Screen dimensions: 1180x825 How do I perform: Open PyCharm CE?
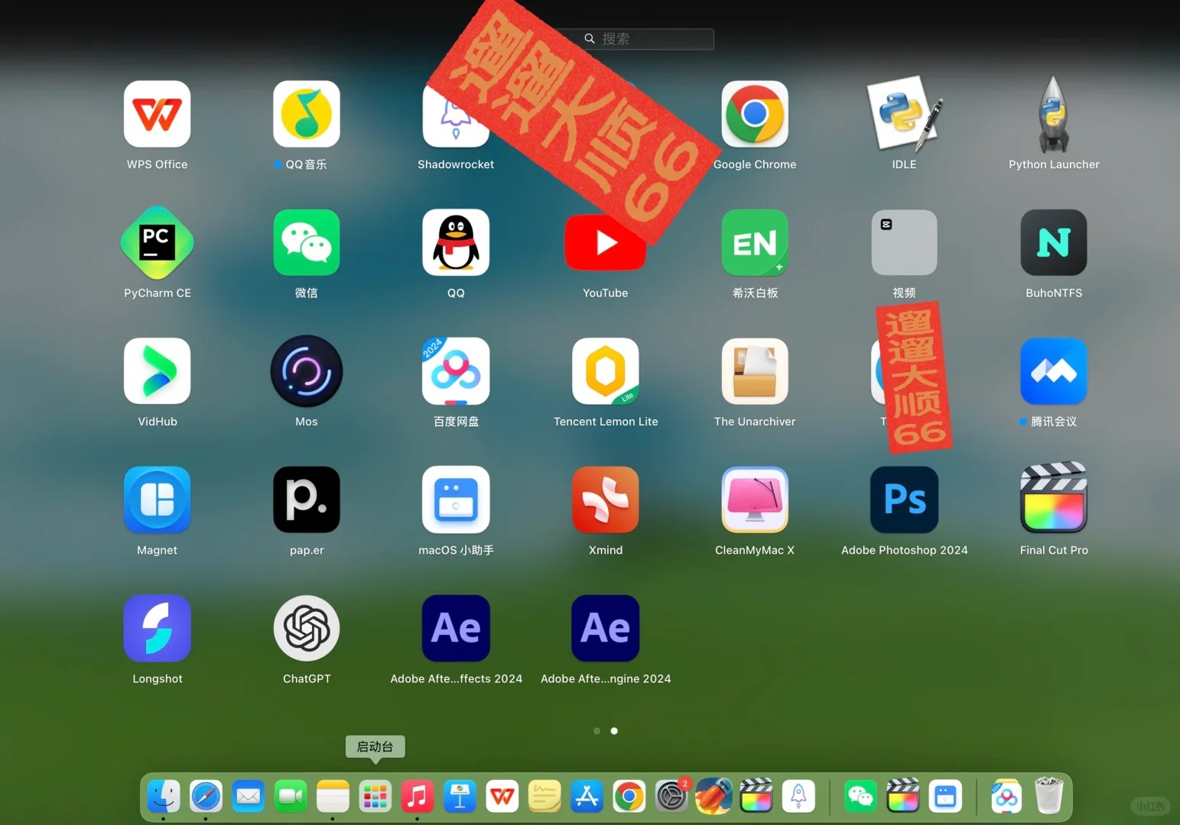tap(157, 243)
